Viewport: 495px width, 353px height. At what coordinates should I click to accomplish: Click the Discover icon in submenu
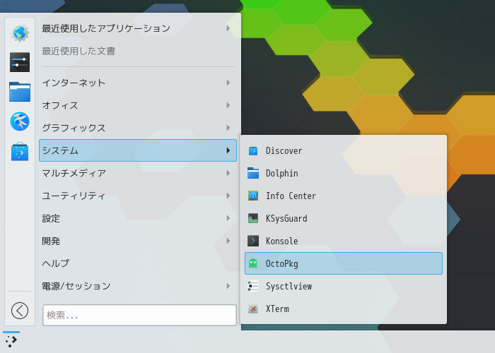tap(253, 150)
